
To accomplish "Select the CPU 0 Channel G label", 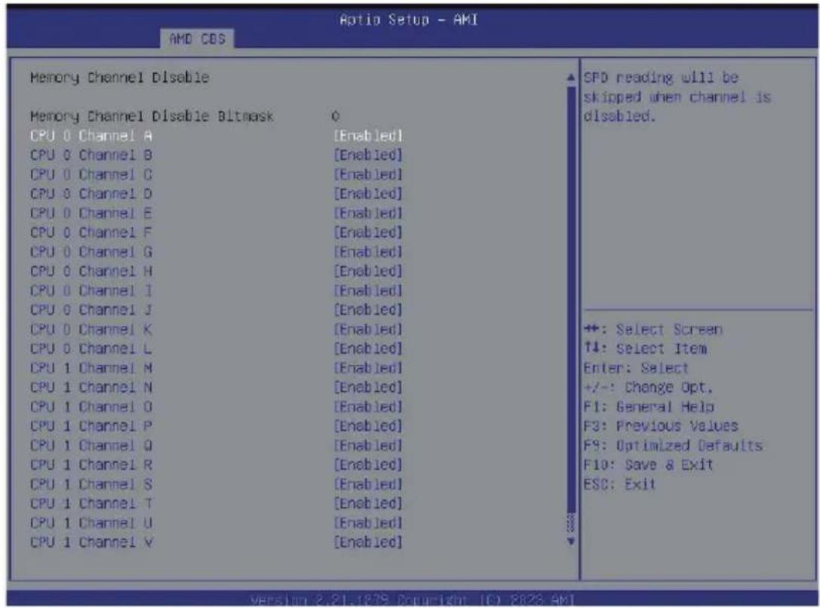I will [91, 252].
